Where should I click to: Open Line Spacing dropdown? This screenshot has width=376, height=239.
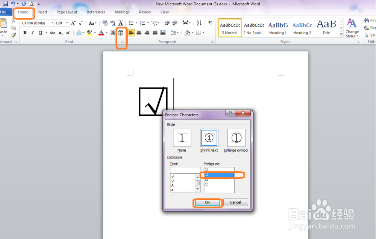pyautogui.click(x=174, y=33)
